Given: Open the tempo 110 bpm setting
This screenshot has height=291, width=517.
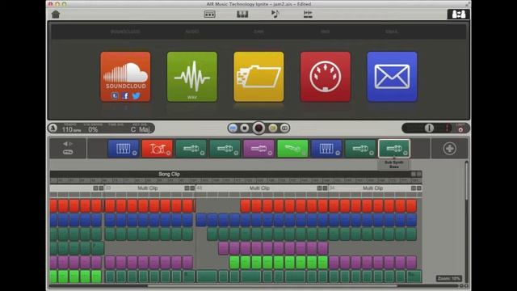Looking at the screenshot, I should [x=72, y=129].
